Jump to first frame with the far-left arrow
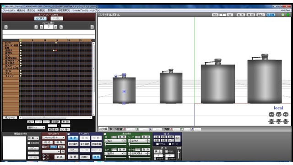The width and height of the screenshot is (293, 165). tap(6, 27)
